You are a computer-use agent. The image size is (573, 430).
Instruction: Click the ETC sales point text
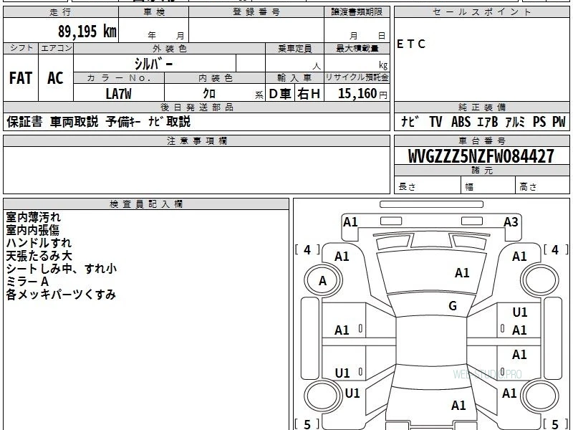tap(411, 44)
